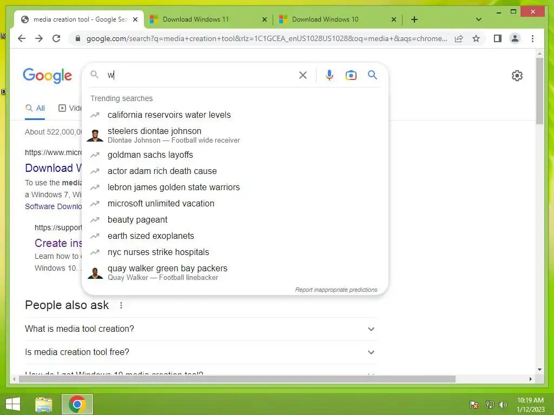The image size is (554, 415).
Task: Choose suggestion lebron james golden state warriors
Action: click(x=235, y=188)
